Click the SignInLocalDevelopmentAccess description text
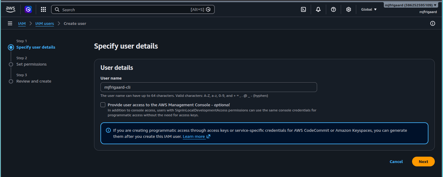The height and width of the screenshot is (177, 443). [x=212, y=113]
